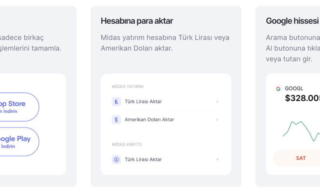Click the GOOGL ticker label
This screenshot has height=192, width=320.
click(294, 89)
